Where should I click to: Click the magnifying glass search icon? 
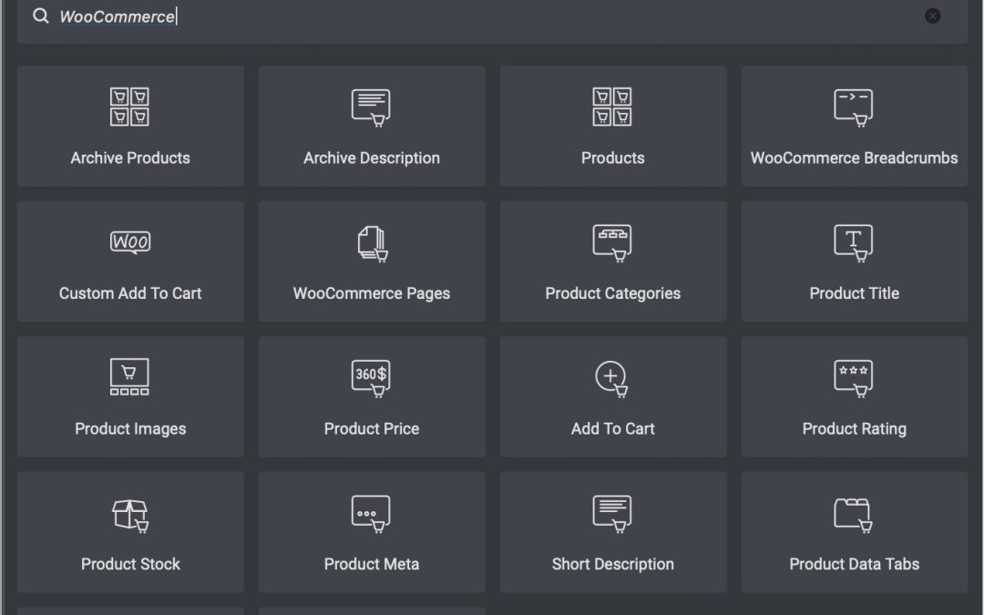pyautogui.click(x=40, y=16)
